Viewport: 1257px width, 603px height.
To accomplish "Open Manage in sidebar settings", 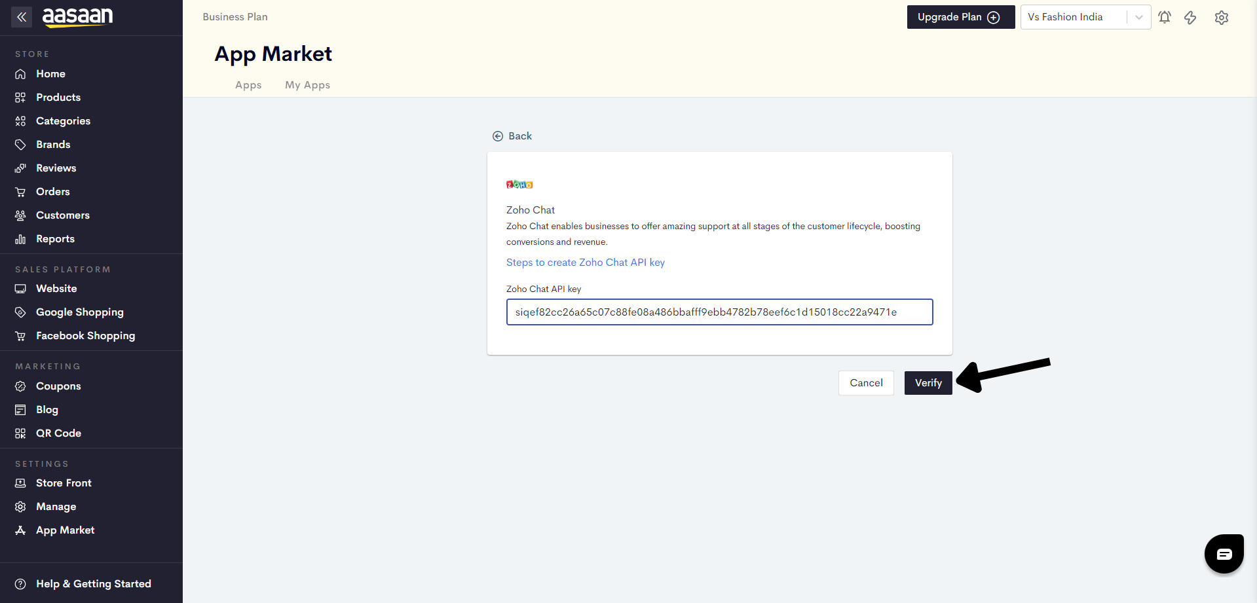I will tap(56, 507).
